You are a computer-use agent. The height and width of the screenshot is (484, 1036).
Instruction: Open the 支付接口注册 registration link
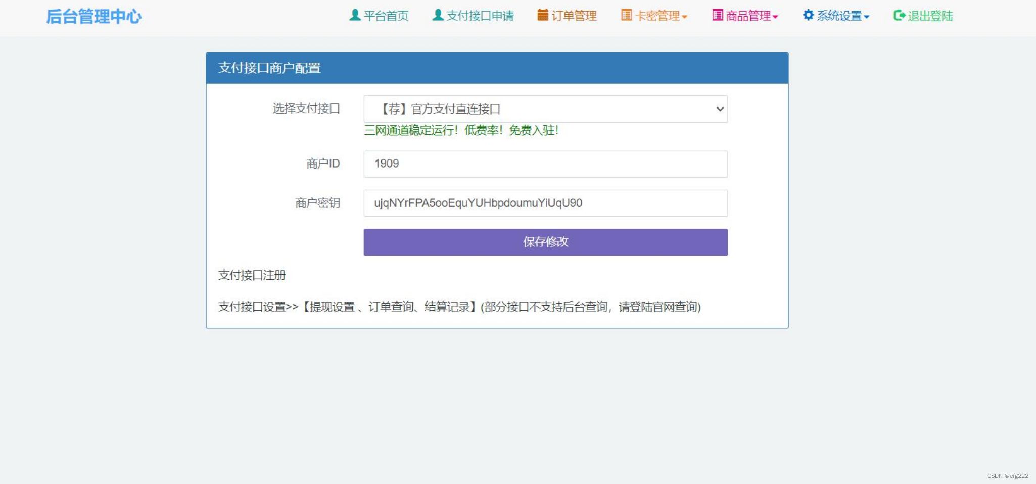251,276
